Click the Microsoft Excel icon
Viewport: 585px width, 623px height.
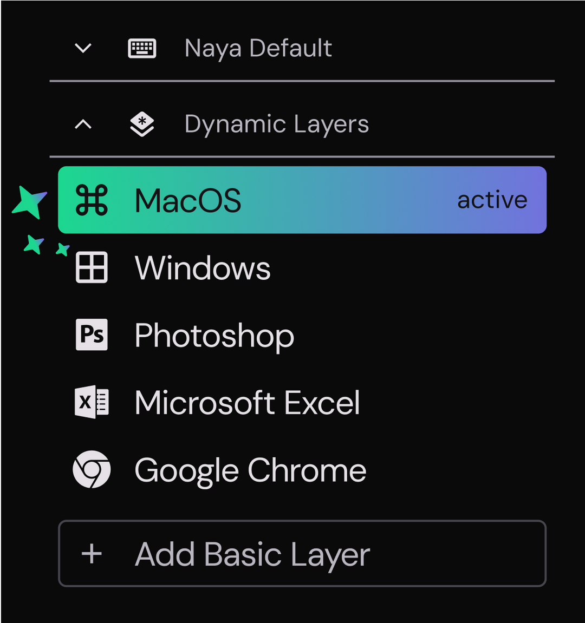92,402
